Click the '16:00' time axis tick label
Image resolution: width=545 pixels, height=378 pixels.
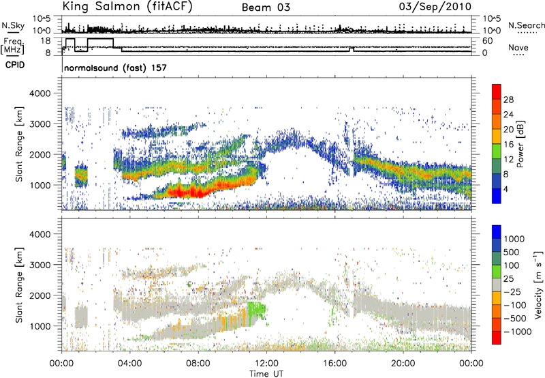pyautogui.click(x=335, y=364)
